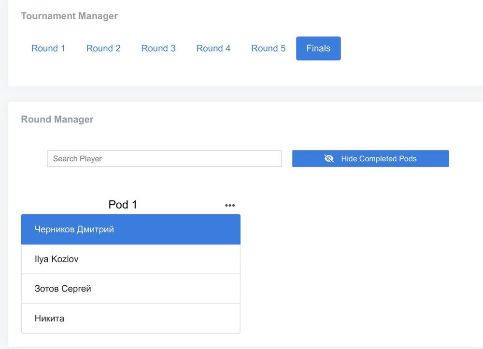Choose player Зотов Сергей in Pod 1
This screenshot has width=483, height=349.
coord(130,289)
